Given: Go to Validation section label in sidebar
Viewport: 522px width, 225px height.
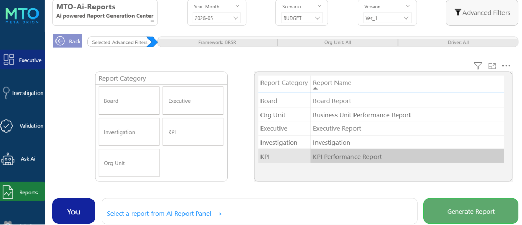Looking at the screenshot, I should pos(31,126).
